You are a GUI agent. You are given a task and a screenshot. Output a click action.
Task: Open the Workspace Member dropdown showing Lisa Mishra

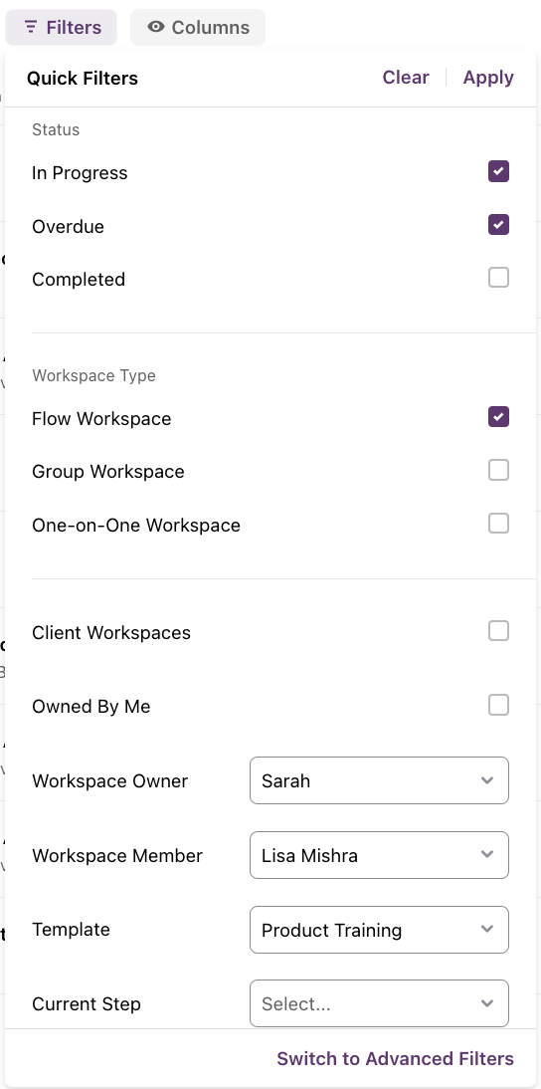tap(379, 855)
